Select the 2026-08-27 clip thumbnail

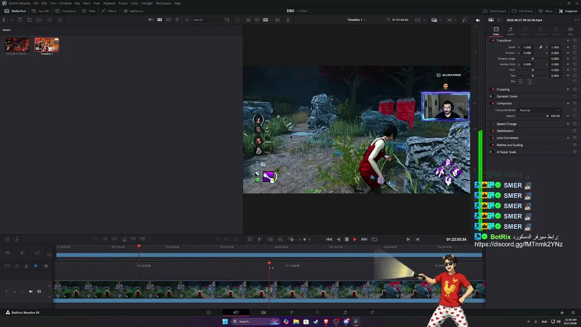tap(17, 45)
